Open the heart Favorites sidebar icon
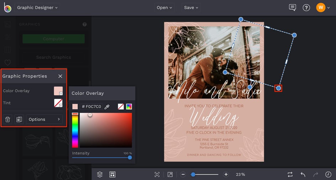Viewport: 336px width, 180px height. 8,63
